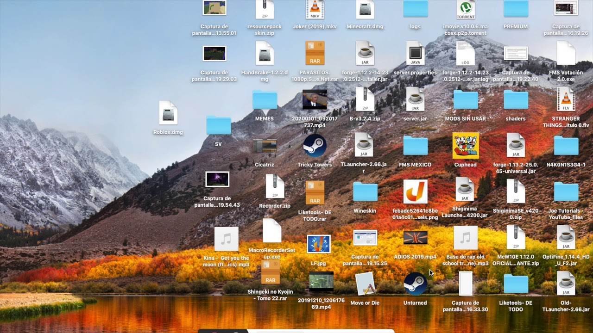Select the Captura de pantalla 19.22.40 screenshot
Viewport: 593px width, 333px height.
point(516,54)
